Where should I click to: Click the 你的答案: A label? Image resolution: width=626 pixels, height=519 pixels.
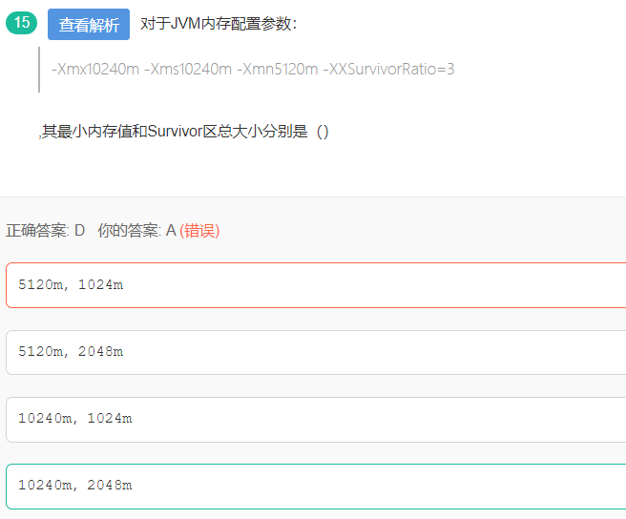point(136,230)
